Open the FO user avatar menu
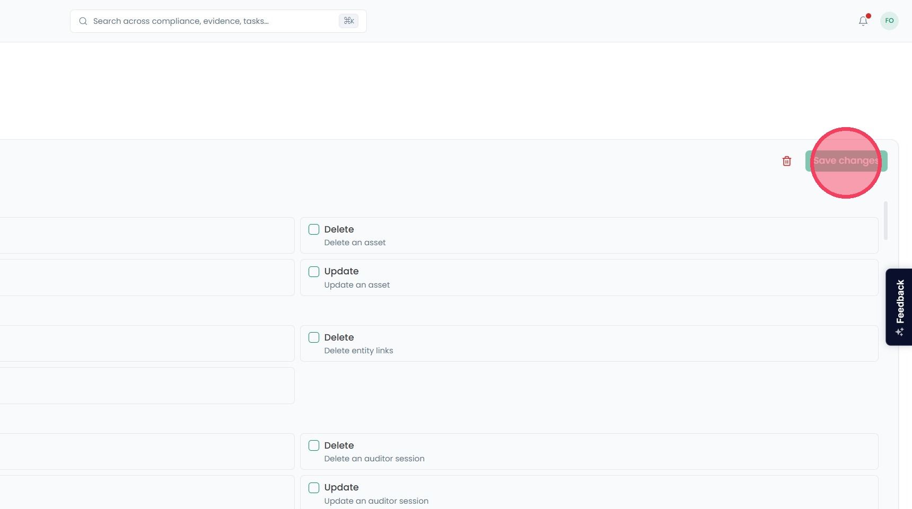Image resolution: width=912 pixels, height=509 pixels. coord(889,21)
